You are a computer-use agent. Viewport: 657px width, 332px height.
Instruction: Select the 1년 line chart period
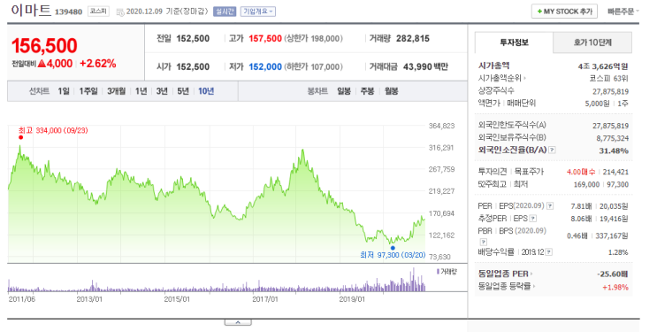click(141, 91)
